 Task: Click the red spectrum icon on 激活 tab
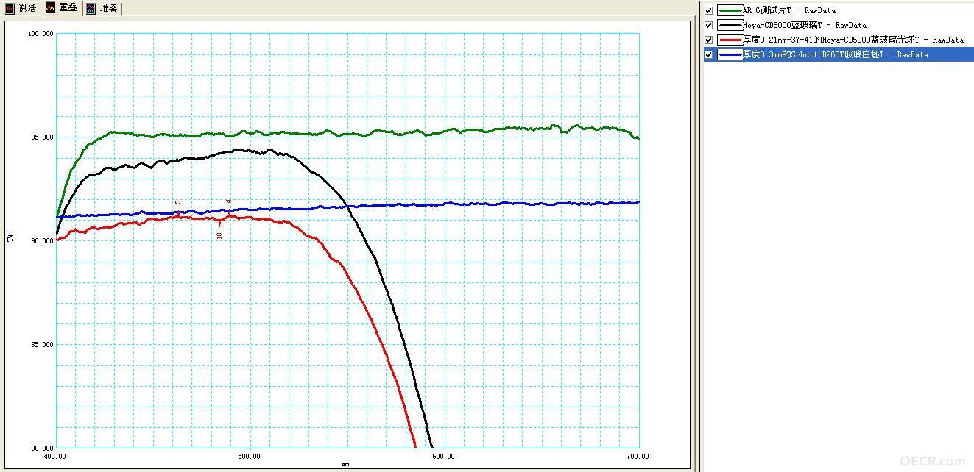(x=10, y=9)
